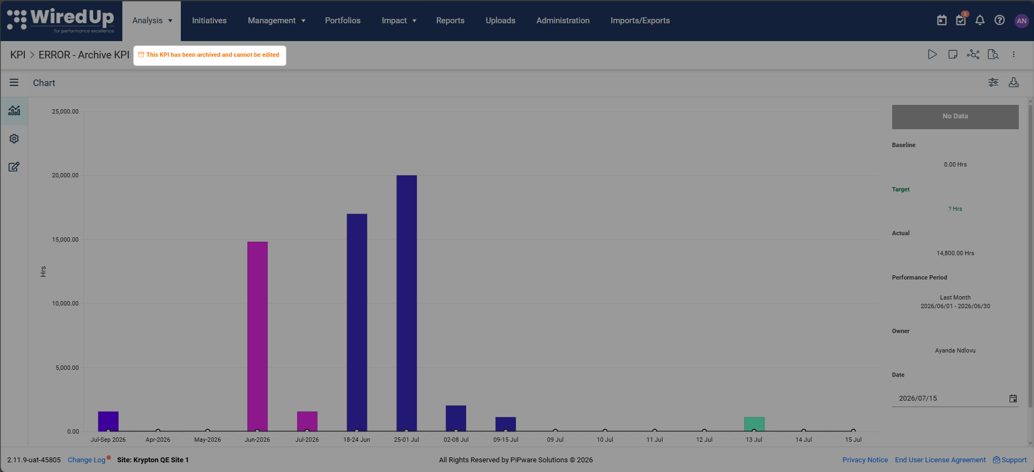Image resolution: width=1034 pixels, height=472 pixels.
Task: Click the sticky note icon in KPI toolbar
Action: click(953, 54)
